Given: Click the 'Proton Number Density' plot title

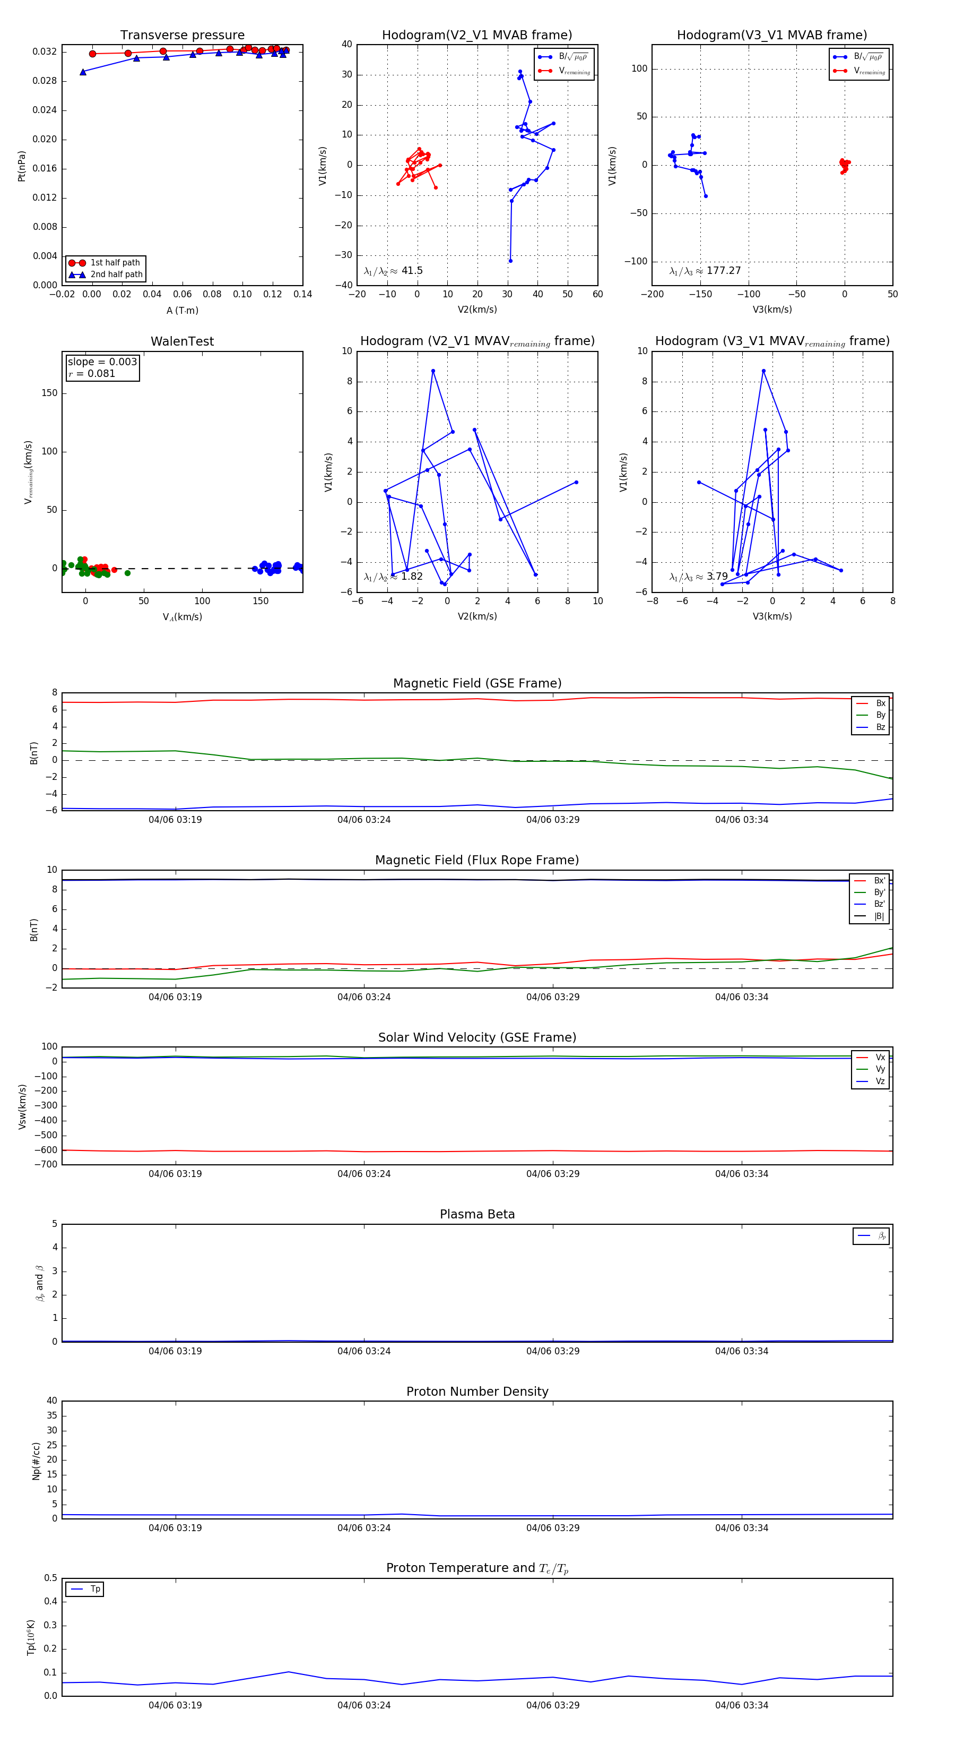Looking at the screenshot, I should click(x=477, y=1392).
